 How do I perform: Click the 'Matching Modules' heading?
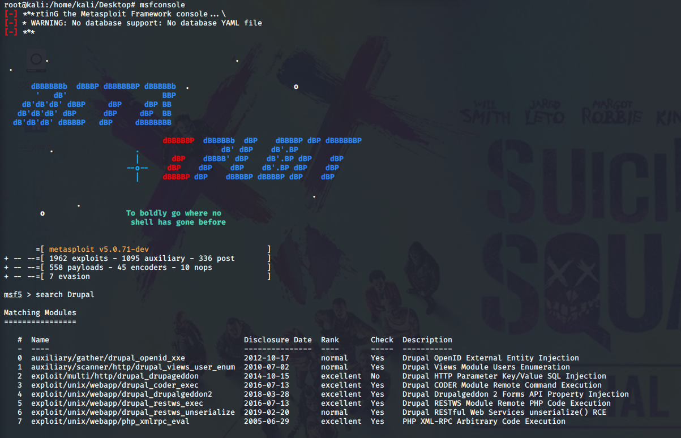(40, 312)
